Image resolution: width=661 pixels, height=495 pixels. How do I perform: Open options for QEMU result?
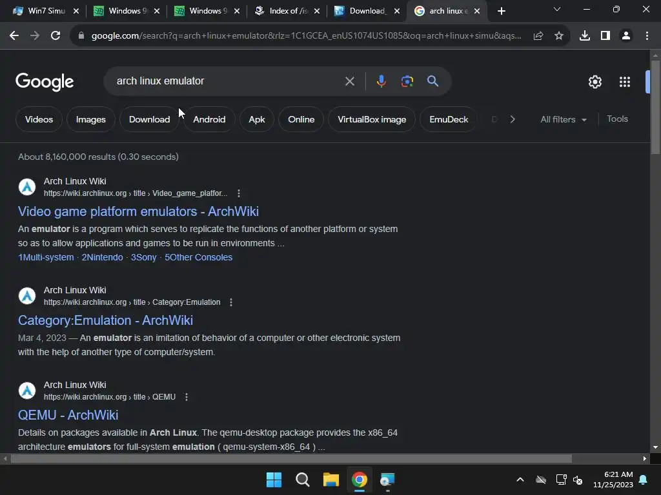tap(186, 397)
